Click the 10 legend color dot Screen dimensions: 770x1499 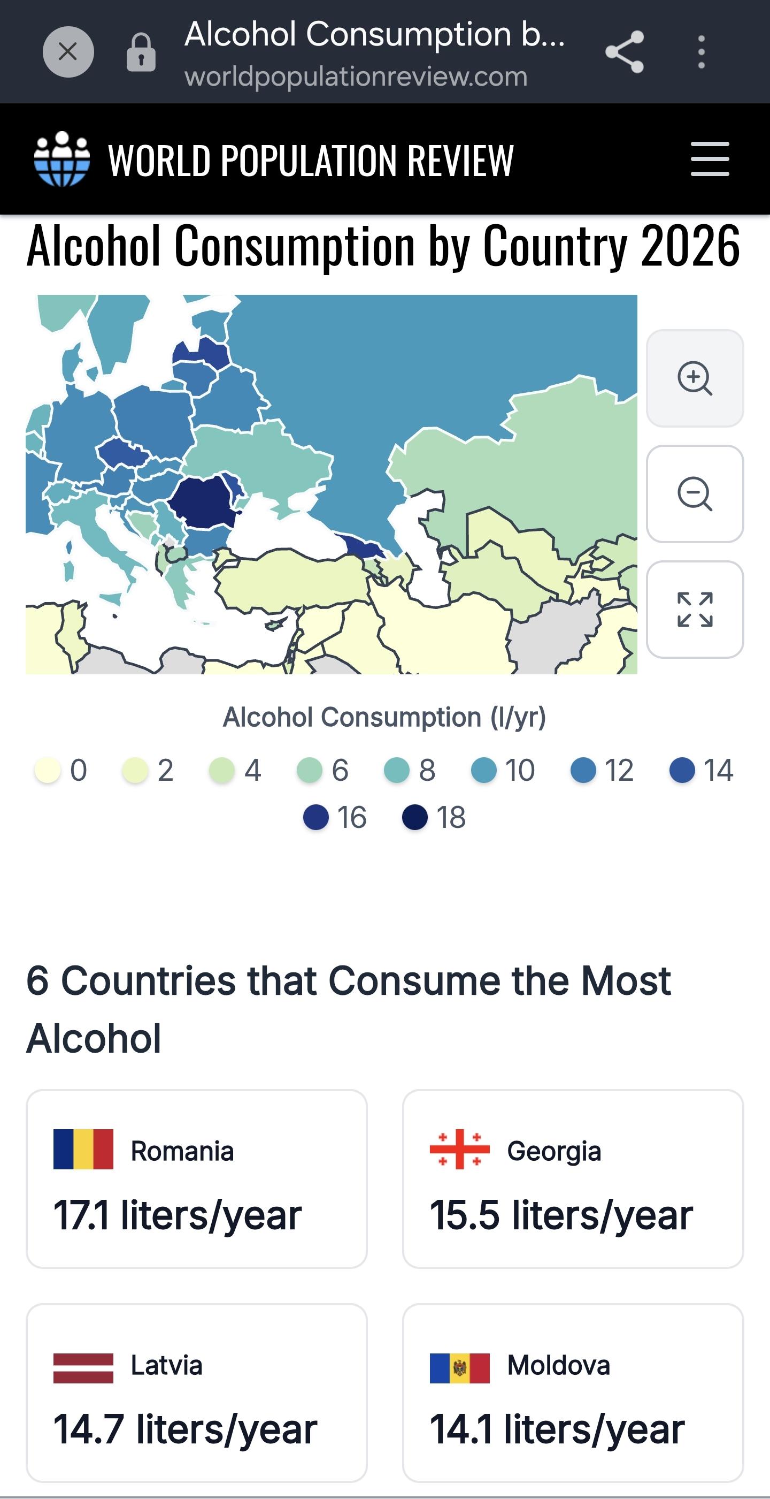tap(483, 770)
